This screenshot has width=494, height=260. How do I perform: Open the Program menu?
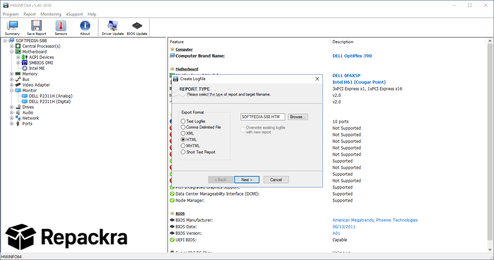click(x=11, y=14)
